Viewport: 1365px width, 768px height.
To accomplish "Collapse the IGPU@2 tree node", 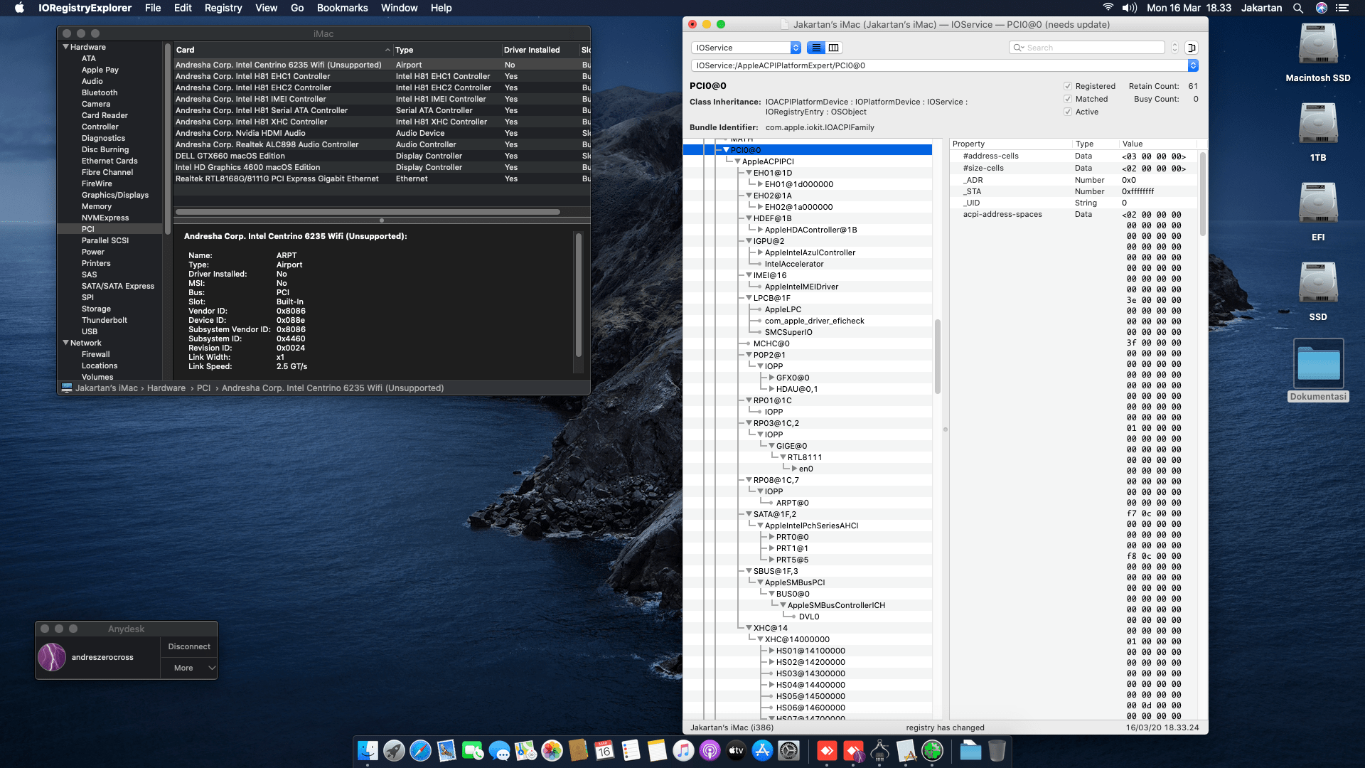I will pyautogui.click(x=749, y=241).
